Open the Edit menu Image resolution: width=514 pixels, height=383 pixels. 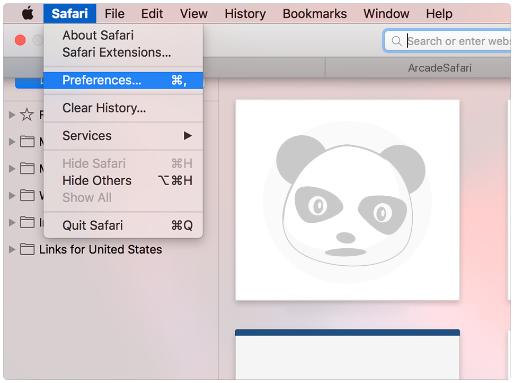click(x=152, y=13)
